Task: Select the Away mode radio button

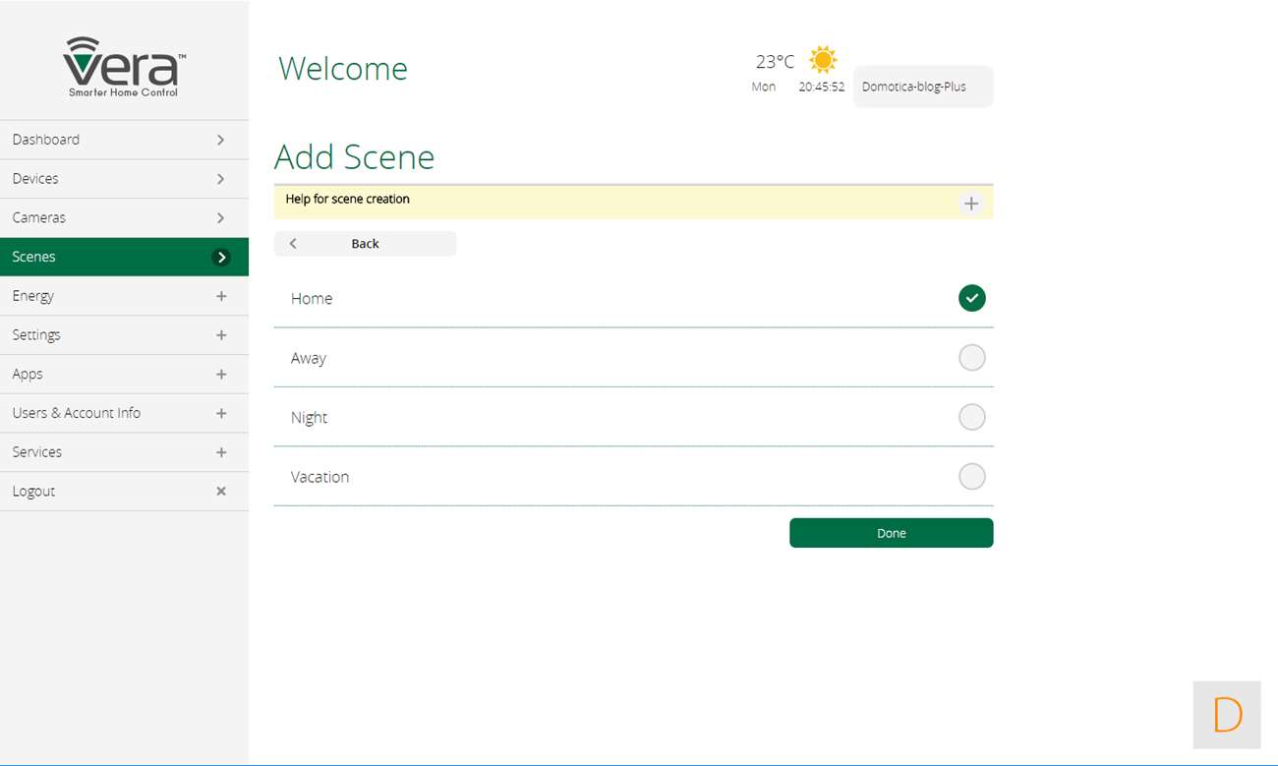Action: [x=971, y=358]
